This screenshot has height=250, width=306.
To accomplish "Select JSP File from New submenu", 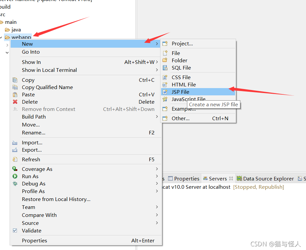I will (x=198, y=92).
